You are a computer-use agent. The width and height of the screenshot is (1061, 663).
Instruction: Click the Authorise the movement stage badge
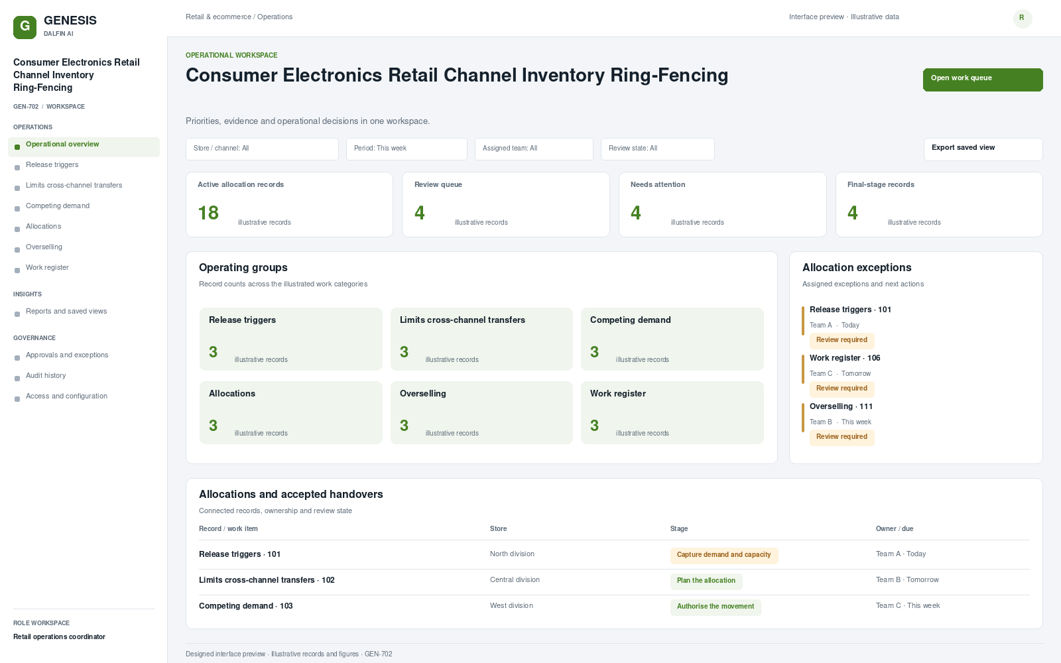click(x=716, y=607)
